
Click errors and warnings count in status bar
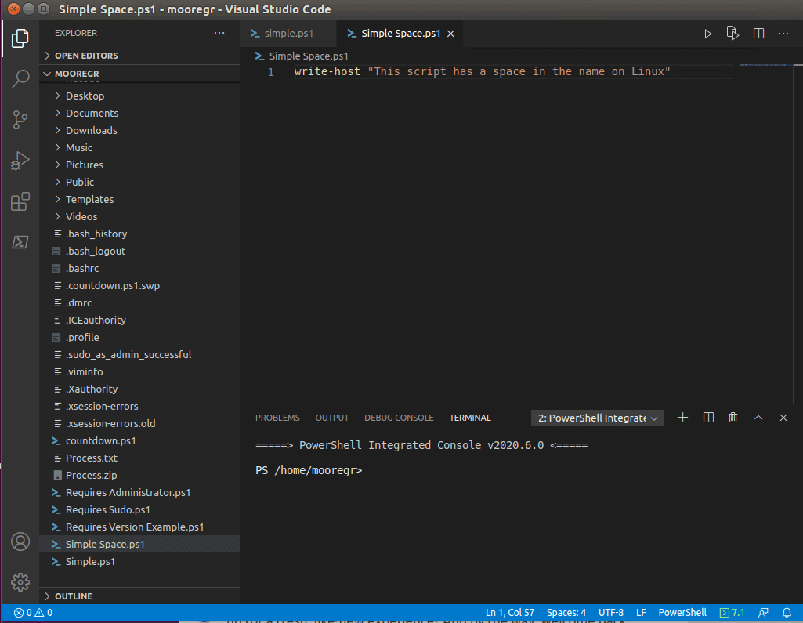(x=33, y=612)
